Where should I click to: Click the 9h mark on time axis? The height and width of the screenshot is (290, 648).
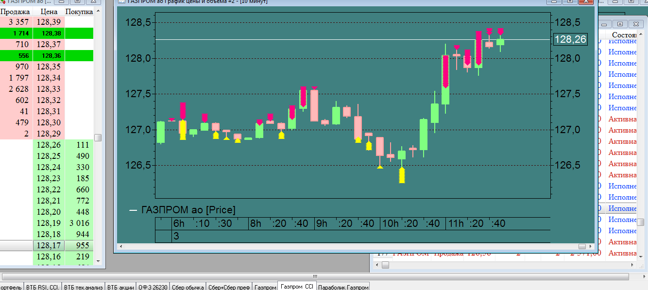tap(322, 224)
